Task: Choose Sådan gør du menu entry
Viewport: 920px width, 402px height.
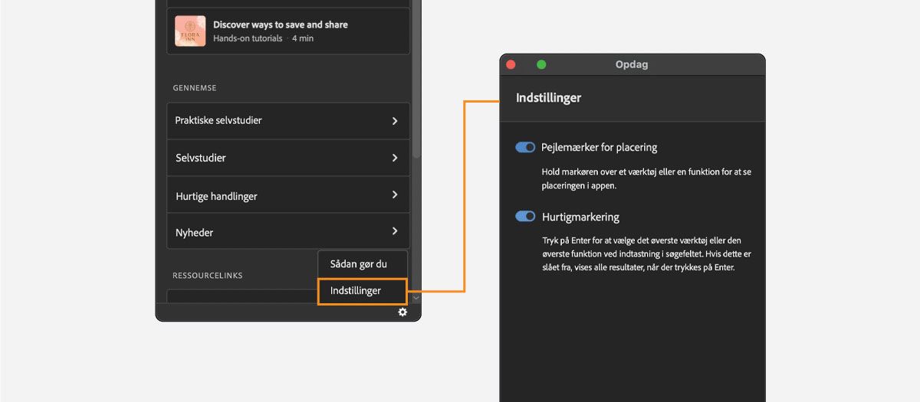Action: pyautogui.click(x=358, y=263)
